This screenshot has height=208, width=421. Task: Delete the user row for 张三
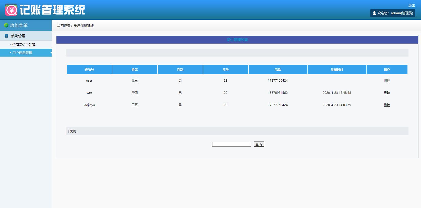387,81
